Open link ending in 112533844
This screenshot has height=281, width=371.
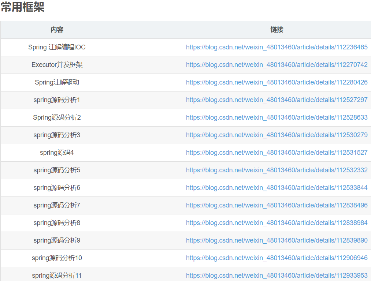click(277, 188)
